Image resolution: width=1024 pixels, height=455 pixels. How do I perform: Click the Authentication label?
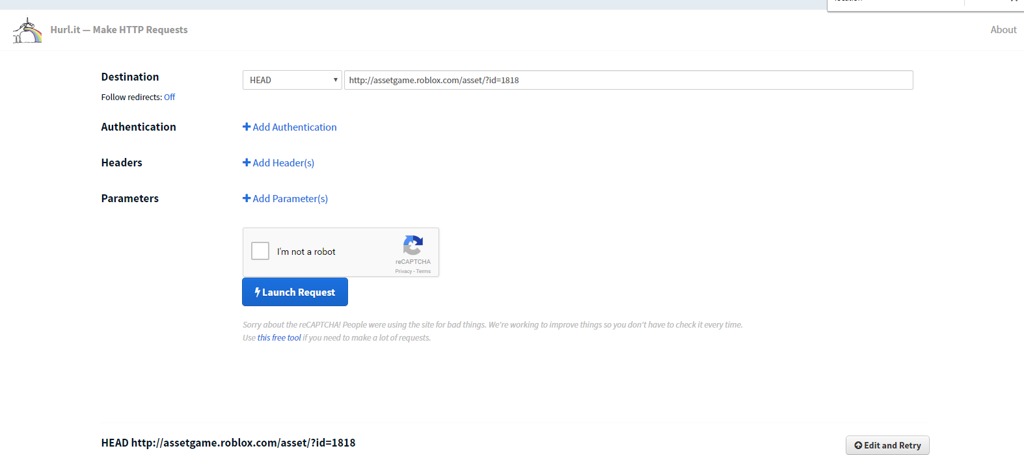click(139, 127)
